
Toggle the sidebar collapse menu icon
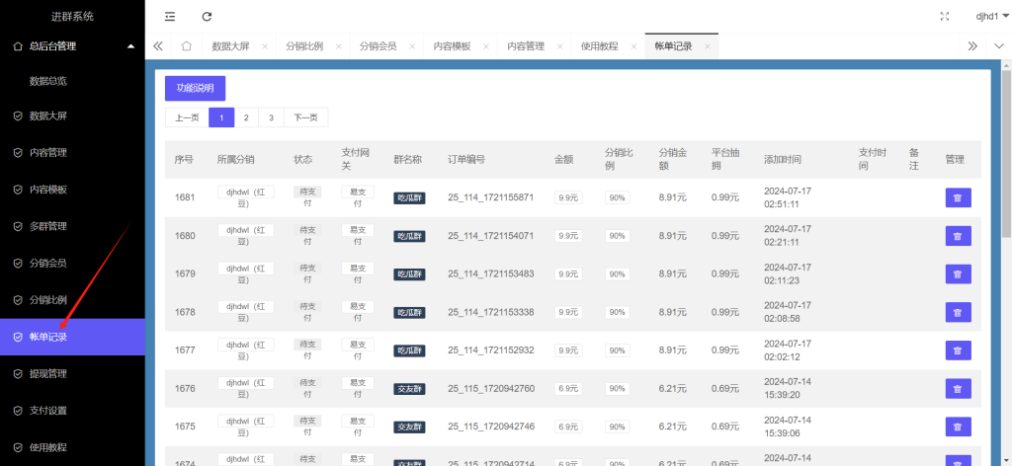tap(170, 17)
